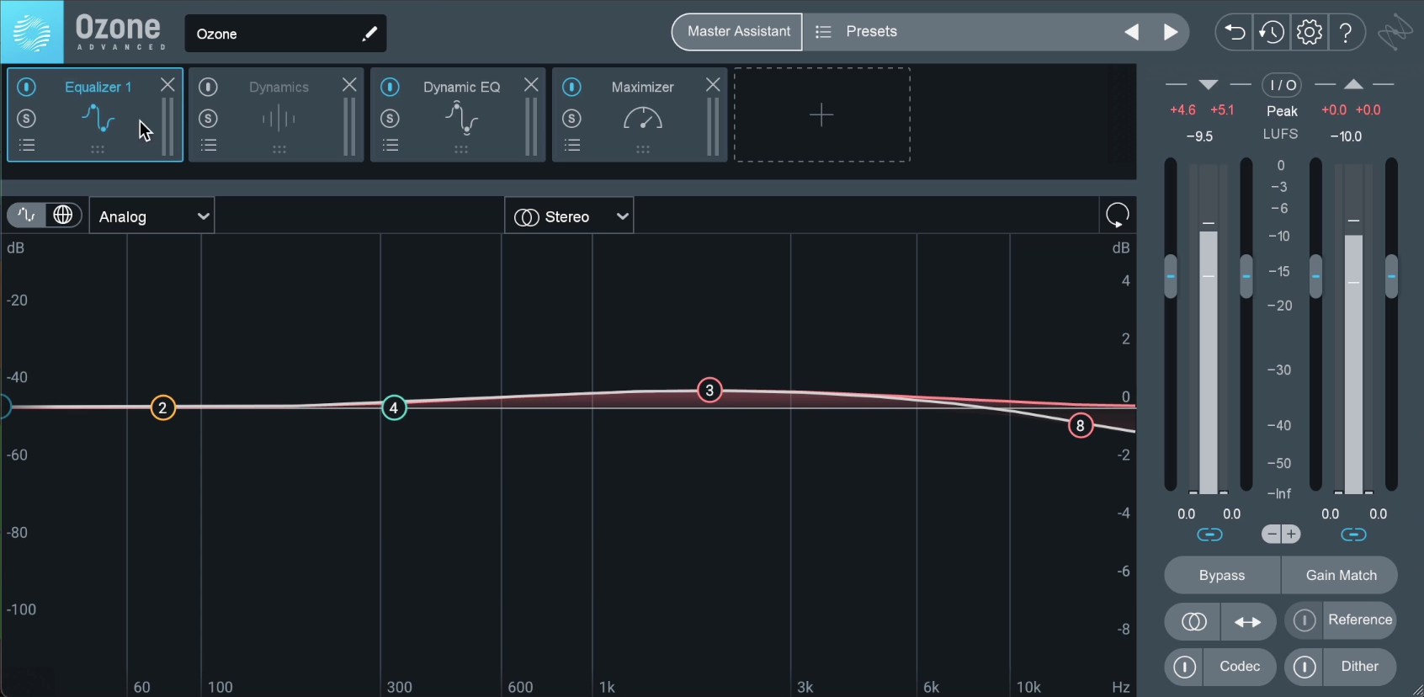Select the Equalizer 1 module tab
The width and height of the screenshot is (1424, 697).
pos(95,114)
